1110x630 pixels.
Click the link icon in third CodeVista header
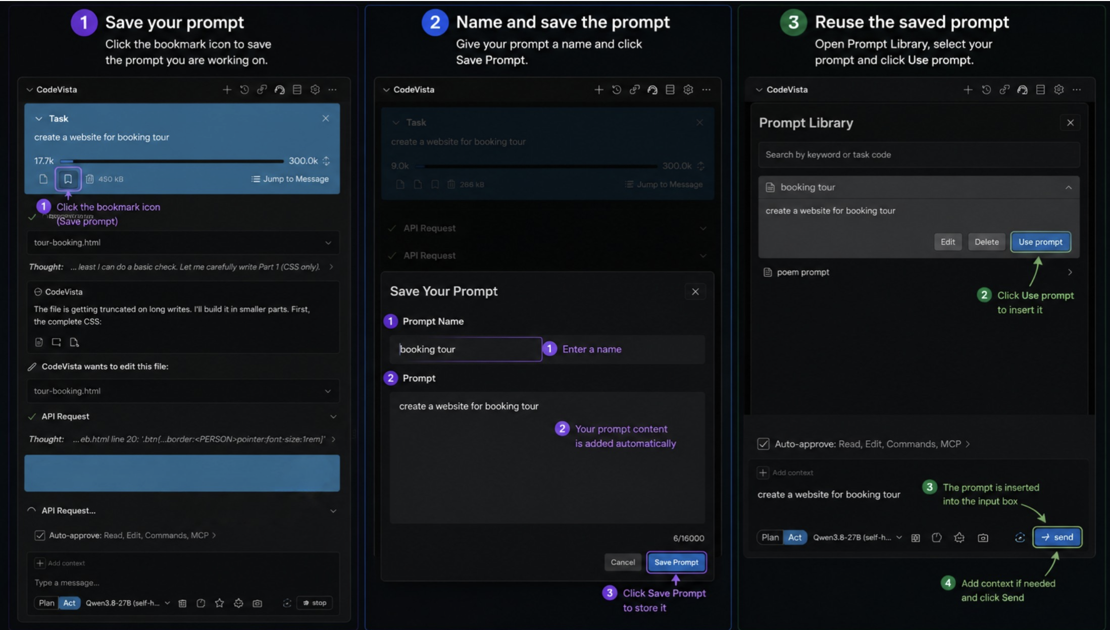(x=1004, y=89)
